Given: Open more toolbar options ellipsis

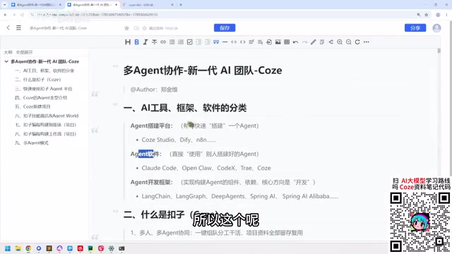Looking at the screenshot, I should [367, 42].
